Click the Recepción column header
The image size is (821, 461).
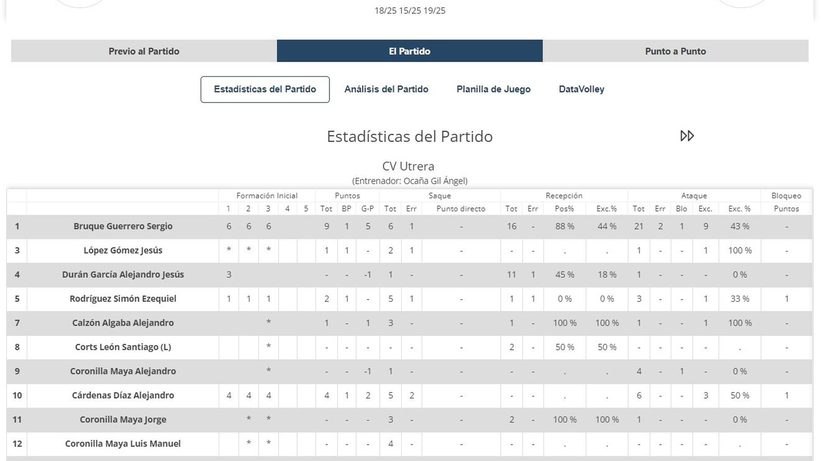(x=564, y=195)
